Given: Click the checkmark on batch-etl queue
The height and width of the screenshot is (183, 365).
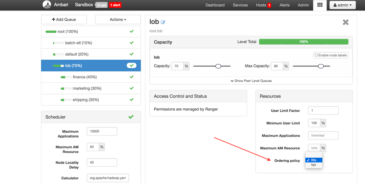Looking at the screenshot, I should (132, 43).
